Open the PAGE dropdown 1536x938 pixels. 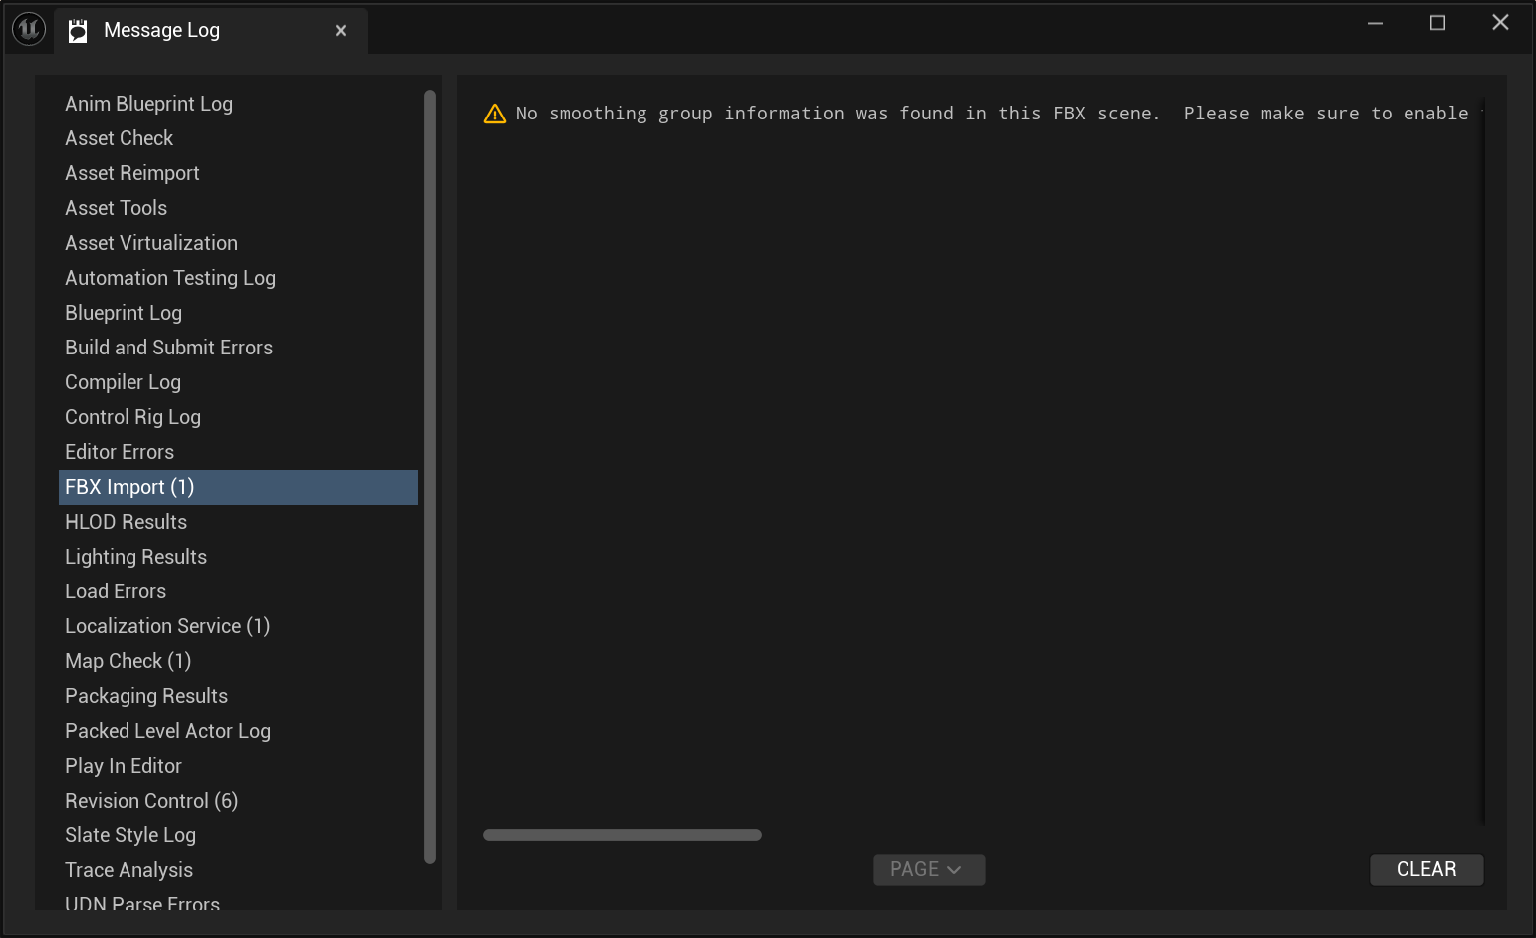click(x=927, y=869)
